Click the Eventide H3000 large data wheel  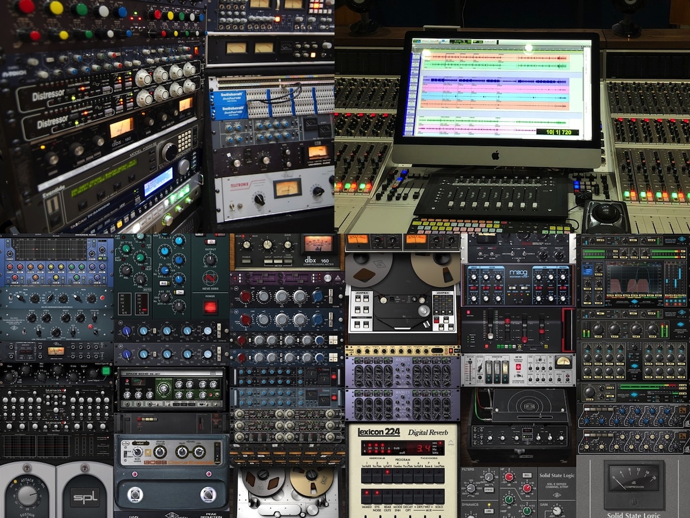[169, 151]
